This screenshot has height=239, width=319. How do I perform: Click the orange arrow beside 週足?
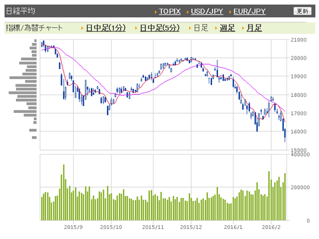point(216,29)
